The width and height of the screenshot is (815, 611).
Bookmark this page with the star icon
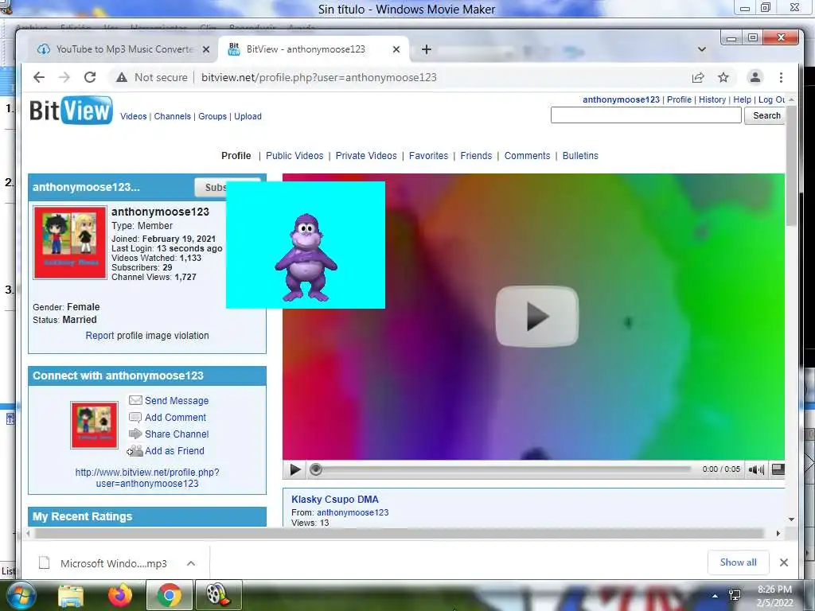coord(723,77)
